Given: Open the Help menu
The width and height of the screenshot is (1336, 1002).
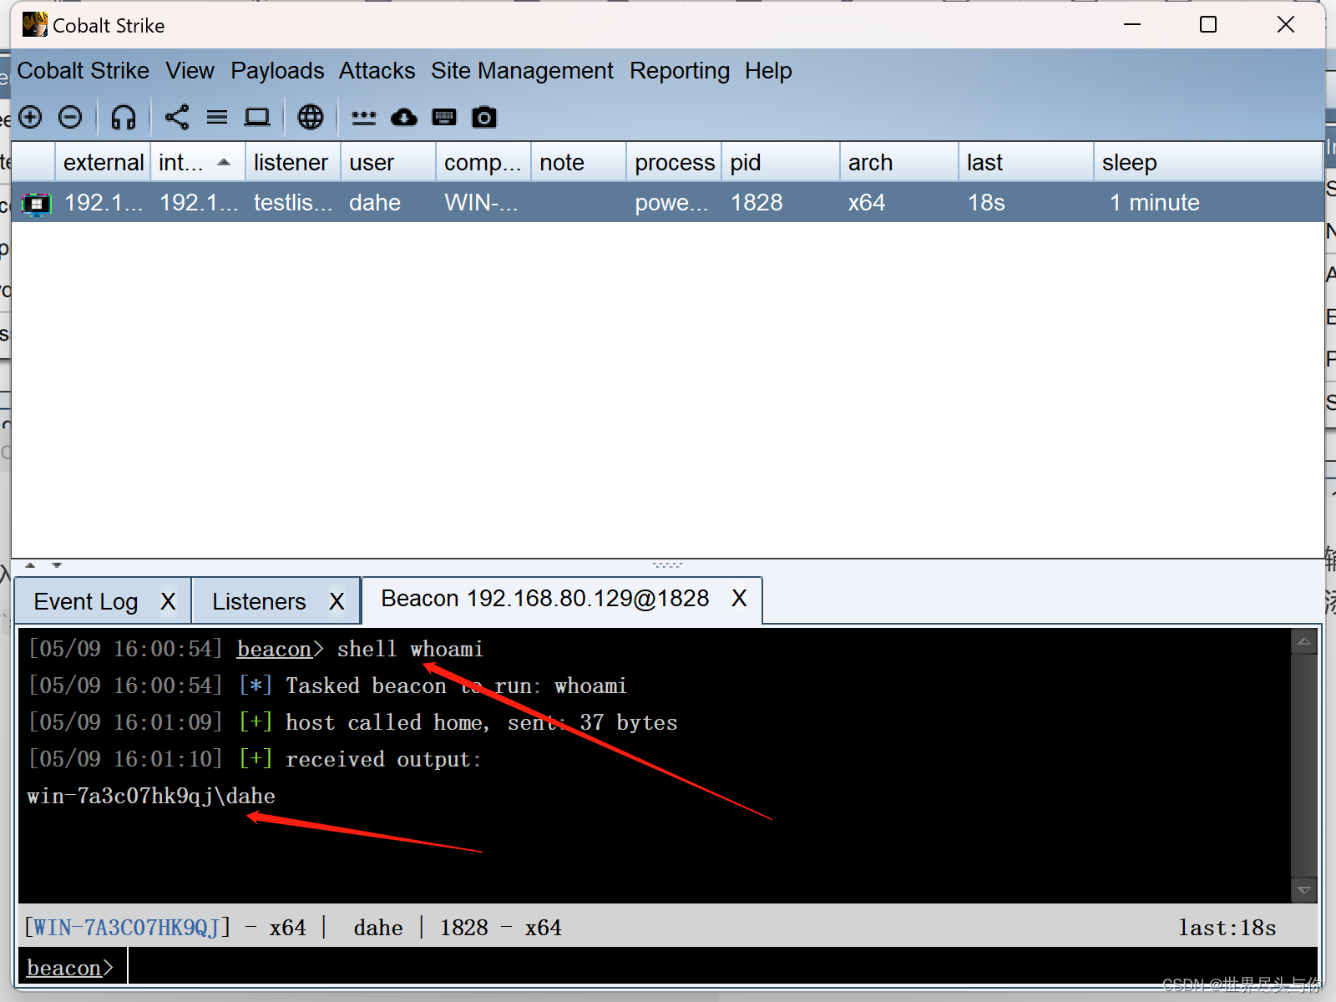Looking at the screenshot, I should 768,71.
